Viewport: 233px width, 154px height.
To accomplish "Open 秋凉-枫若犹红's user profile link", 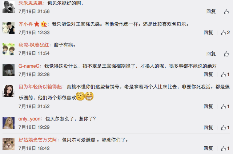I will pos(33,45).
